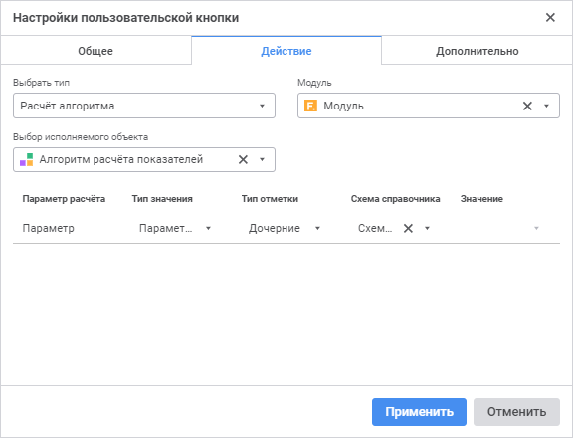This screenshot has height=438, width=573.
Task: Switch to the Общее tab
Action: [95, 51]
